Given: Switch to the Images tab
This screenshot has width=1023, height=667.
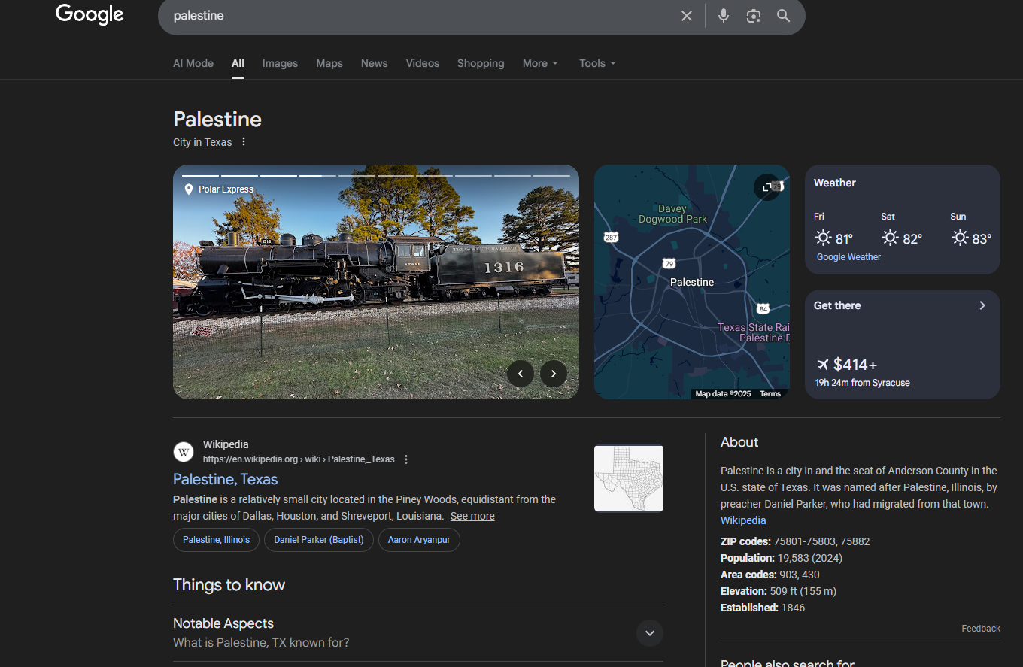Looking at the screenshot, I should [280, 63].
